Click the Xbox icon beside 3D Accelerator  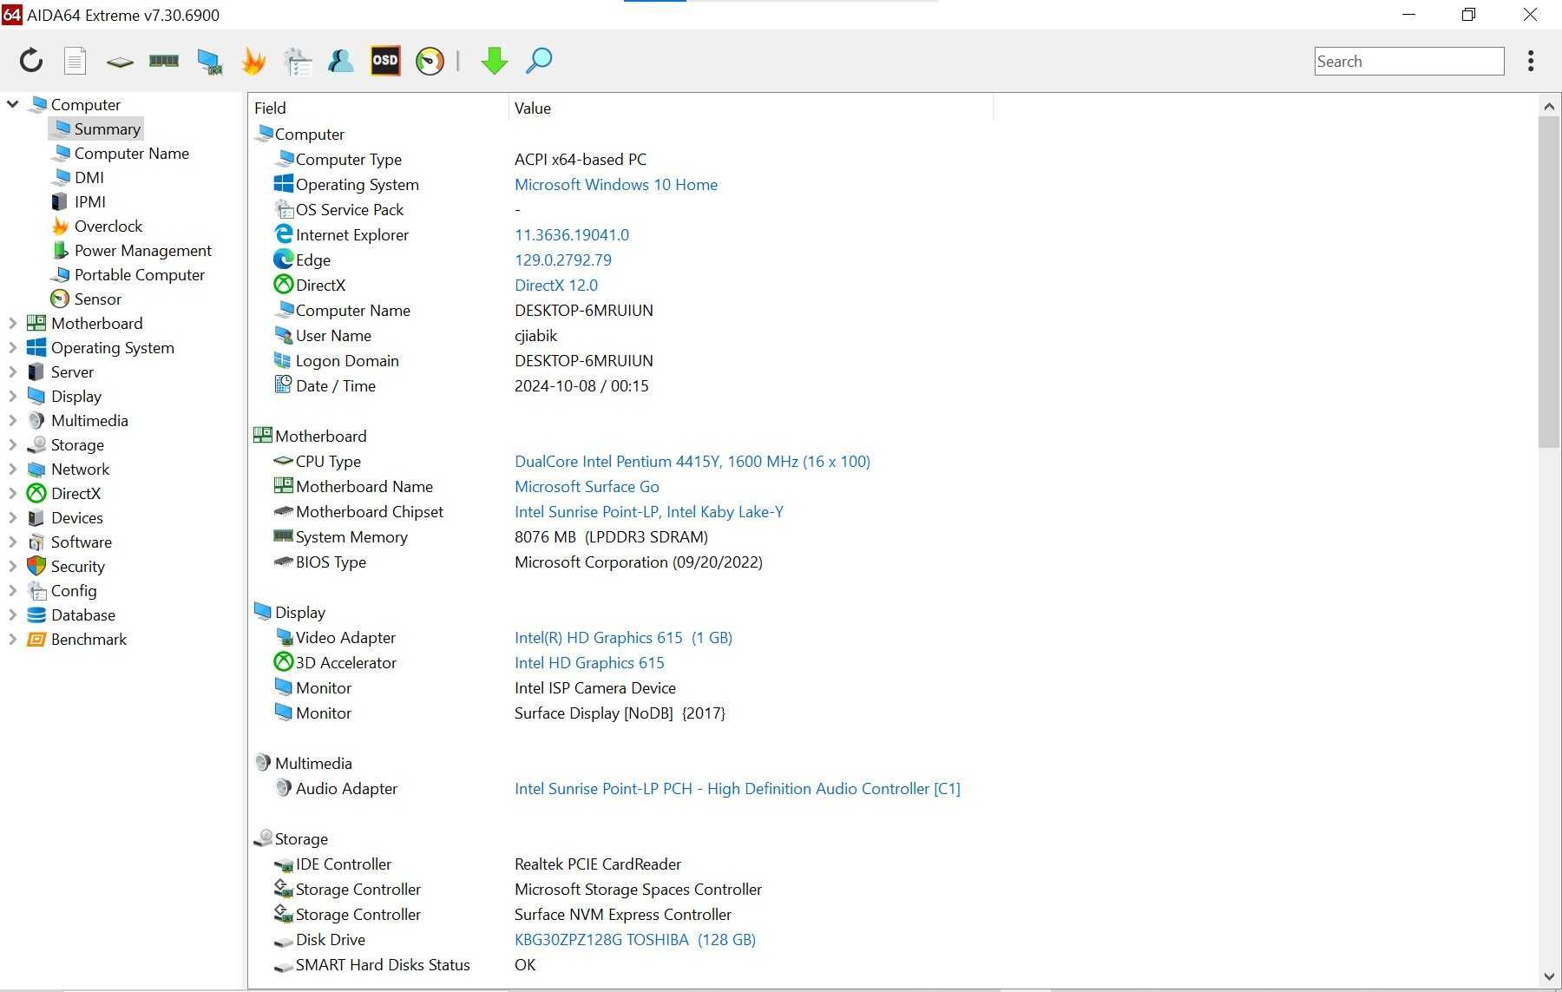(283, 662)
